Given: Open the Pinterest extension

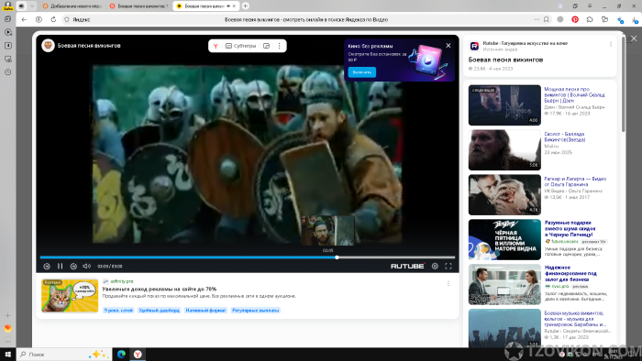Looking at the screenshot, I should coord(575,19).
